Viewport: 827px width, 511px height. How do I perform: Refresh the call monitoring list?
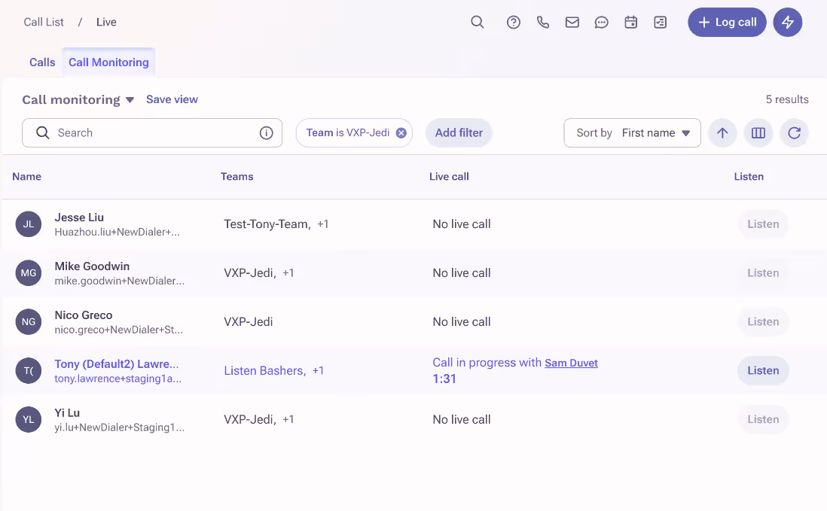[795, 132]
